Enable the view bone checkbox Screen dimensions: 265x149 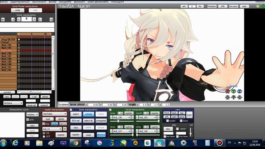[x=181, y=121]
